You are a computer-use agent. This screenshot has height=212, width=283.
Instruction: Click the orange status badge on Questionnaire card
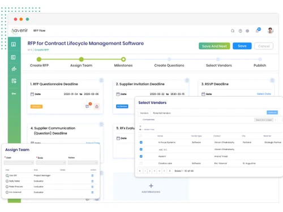tap(36, 106)
